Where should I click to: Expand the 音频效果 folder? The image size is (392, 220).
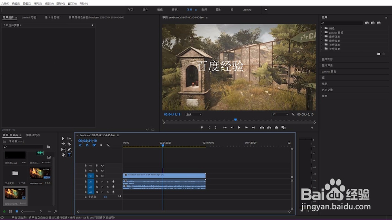322,36
